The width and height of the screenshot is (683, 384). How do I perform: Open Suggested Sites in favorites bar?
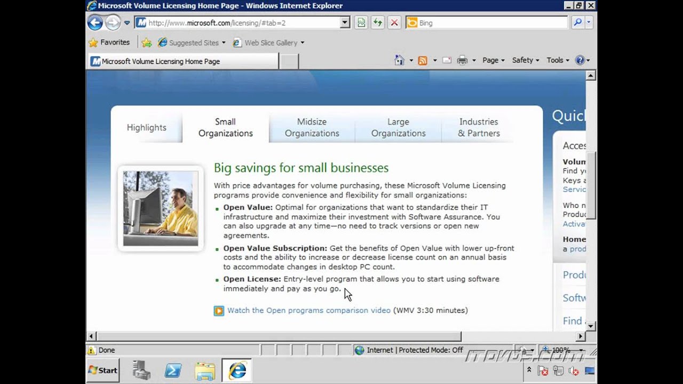(x=191, y=43)
